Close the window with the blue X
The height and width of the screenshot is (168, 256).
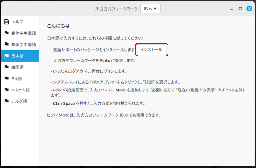click(249, 9)
